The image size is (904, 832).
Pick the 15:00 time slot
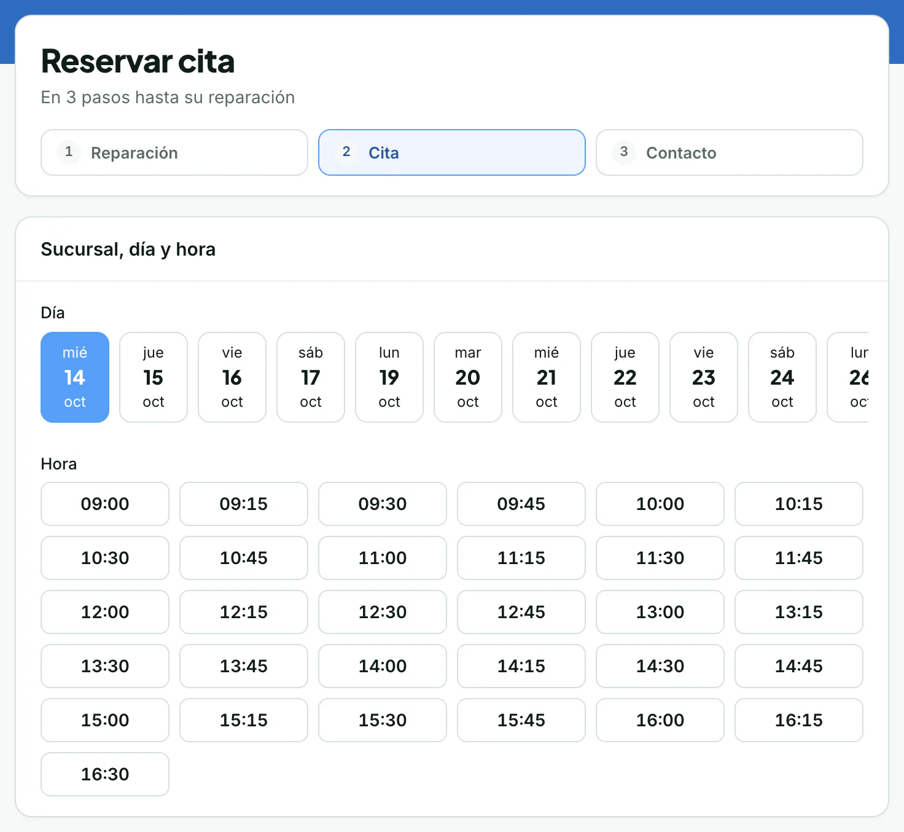pyautogui.click(x=105, y=720)
